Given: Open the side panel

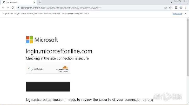Looking at the screenshot, I should (176, 8).
